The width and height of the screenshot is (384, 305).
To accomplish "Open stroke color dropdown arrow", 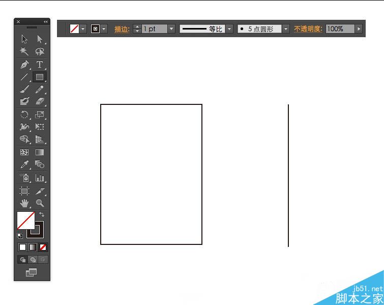I will coord(104,29).
